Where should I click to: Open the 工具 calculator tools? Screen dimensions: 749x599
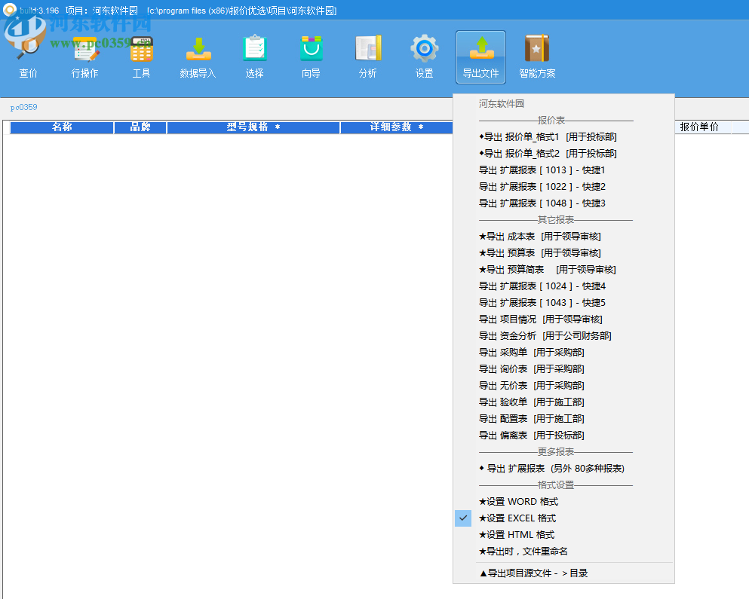click(141, 57)
